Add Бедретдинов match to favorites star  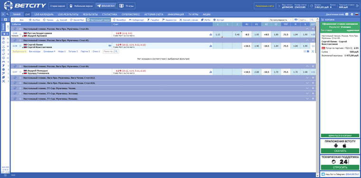20,34
